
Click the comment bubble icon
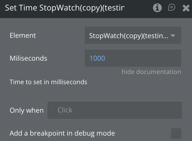[x=172, y=8]
